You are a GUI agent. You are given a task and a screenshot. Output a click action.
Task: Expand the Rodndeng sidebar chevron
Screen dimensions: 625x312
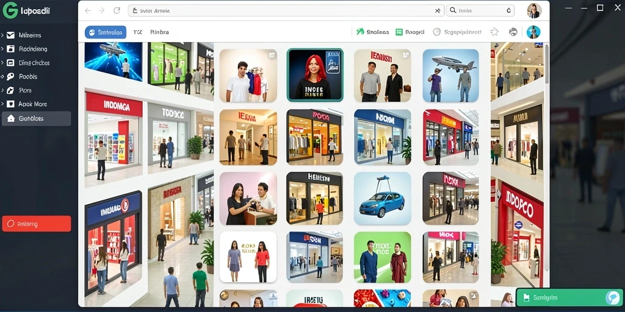click(x=2, y=49)
